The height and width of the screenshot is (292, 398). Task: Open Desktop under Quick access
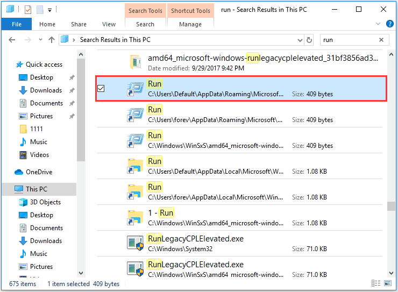pos(36,77)
